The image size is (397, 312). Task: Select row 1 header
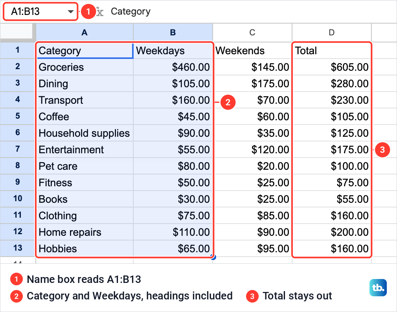pos(17,50)
